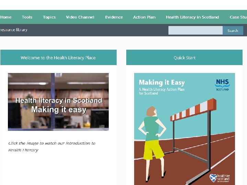Open the Home menu item

[6, 17]
